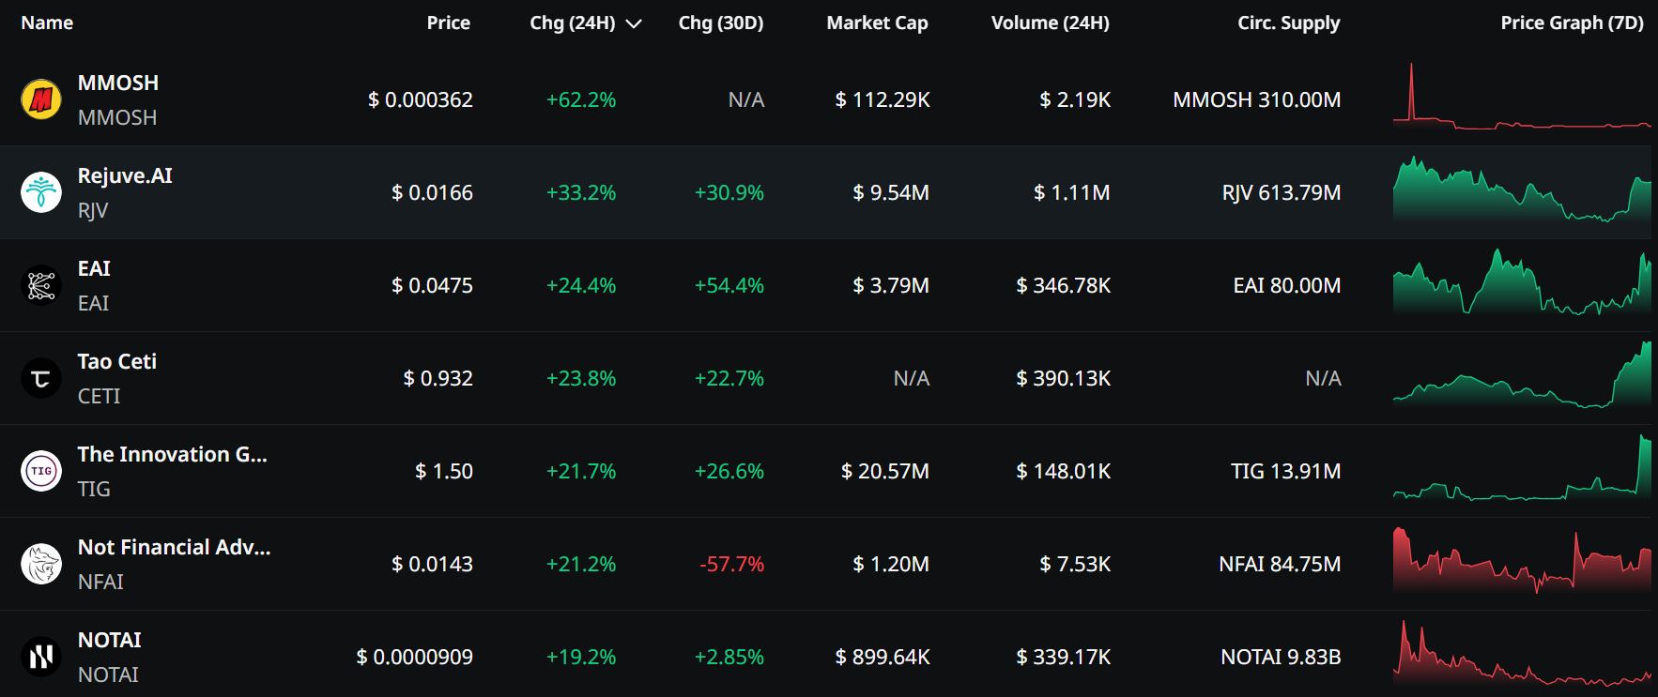Click the Rejuve.AI coin logo

pos(41,192)
